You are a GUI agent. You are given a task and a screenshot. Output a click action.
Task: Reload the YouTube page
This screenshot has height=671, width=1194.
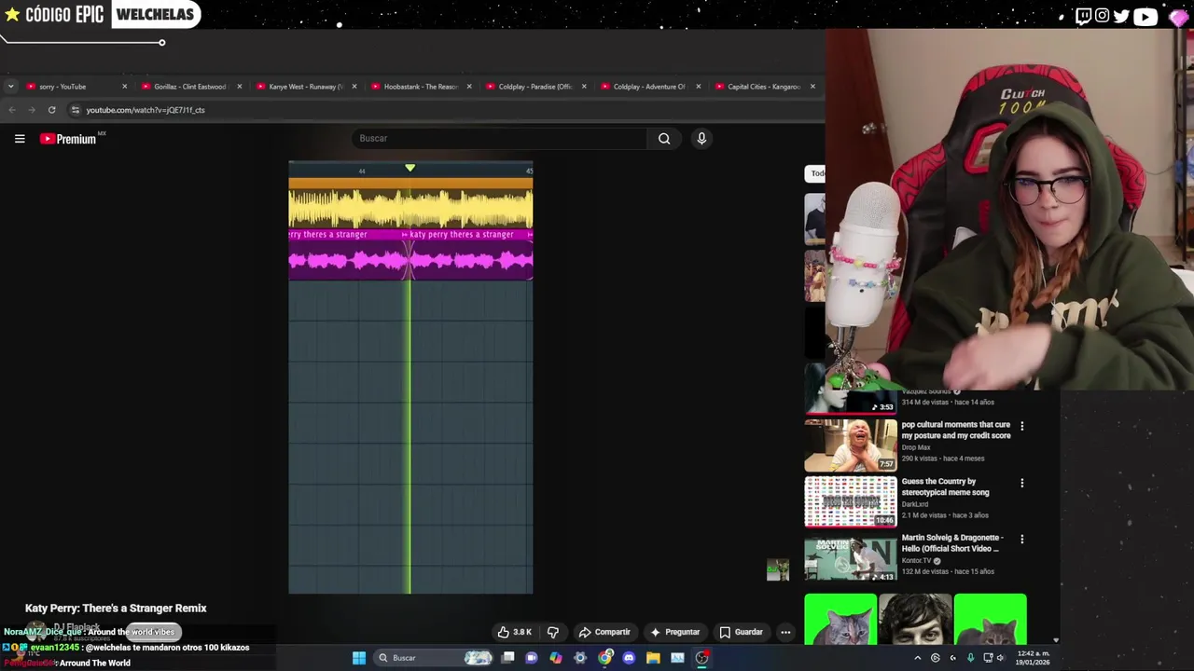[52, 110]
